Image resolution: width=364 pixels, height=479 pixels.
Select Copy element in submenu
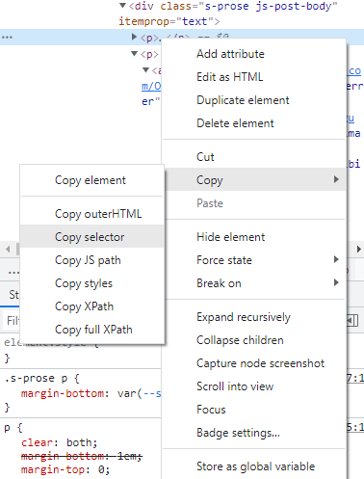pos(91,180)
